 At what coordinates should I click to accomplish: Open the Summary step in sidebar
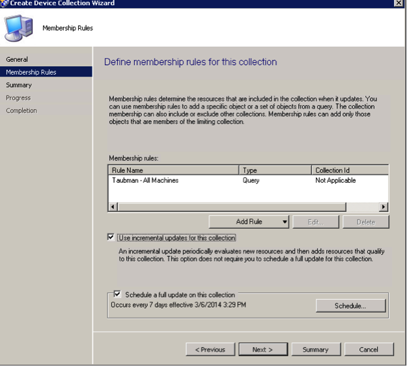coord(19,85)
